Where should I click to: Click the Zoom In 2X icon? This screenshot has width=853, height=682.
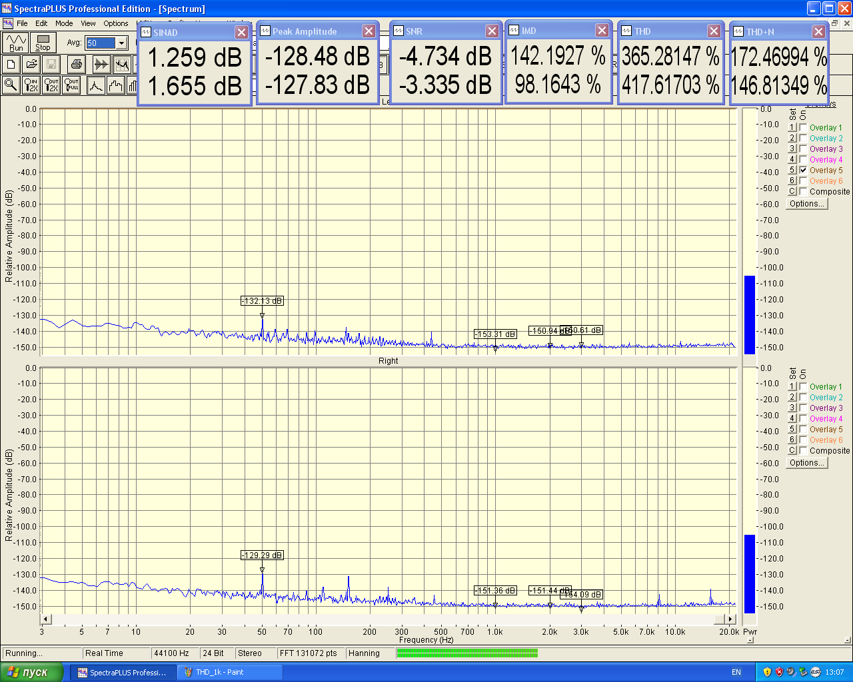31,85
